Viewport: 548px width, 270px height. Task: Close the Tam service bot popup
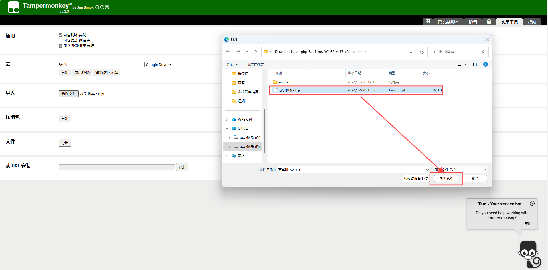532,203
